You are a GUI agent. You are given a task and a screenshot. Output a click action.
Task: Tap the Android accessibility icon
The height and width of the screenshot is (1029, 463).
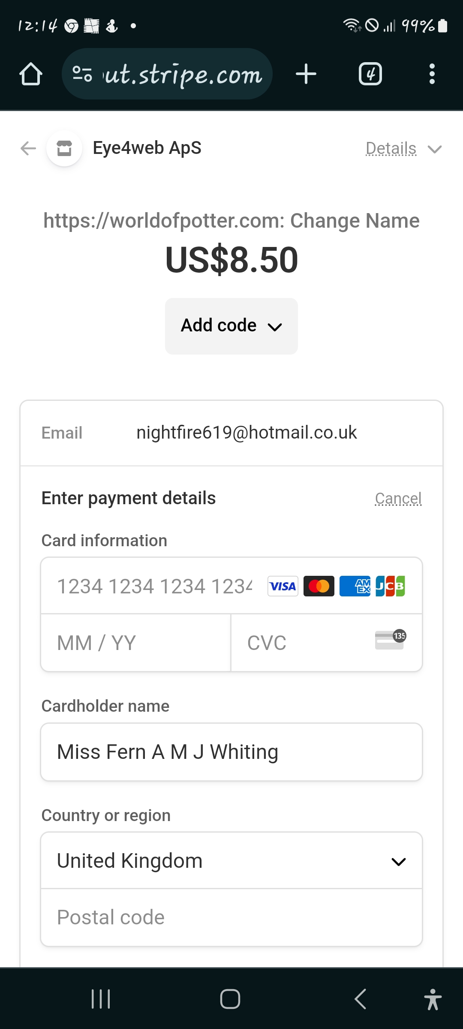(433, 999)
